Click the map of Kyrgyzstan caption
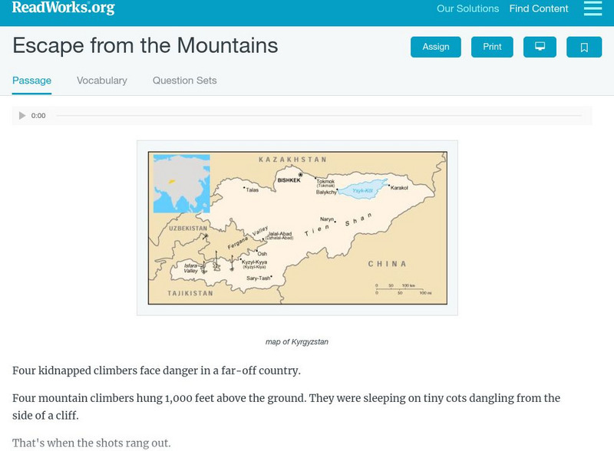The height and width of the screenshot is (451, 614). [x=296, y=342]
